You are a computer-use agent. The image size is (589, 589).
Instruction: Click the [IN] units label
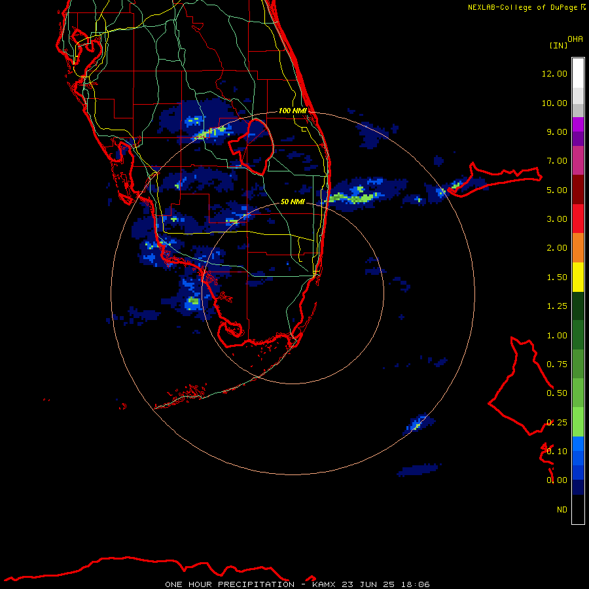[x=559, y=45]
